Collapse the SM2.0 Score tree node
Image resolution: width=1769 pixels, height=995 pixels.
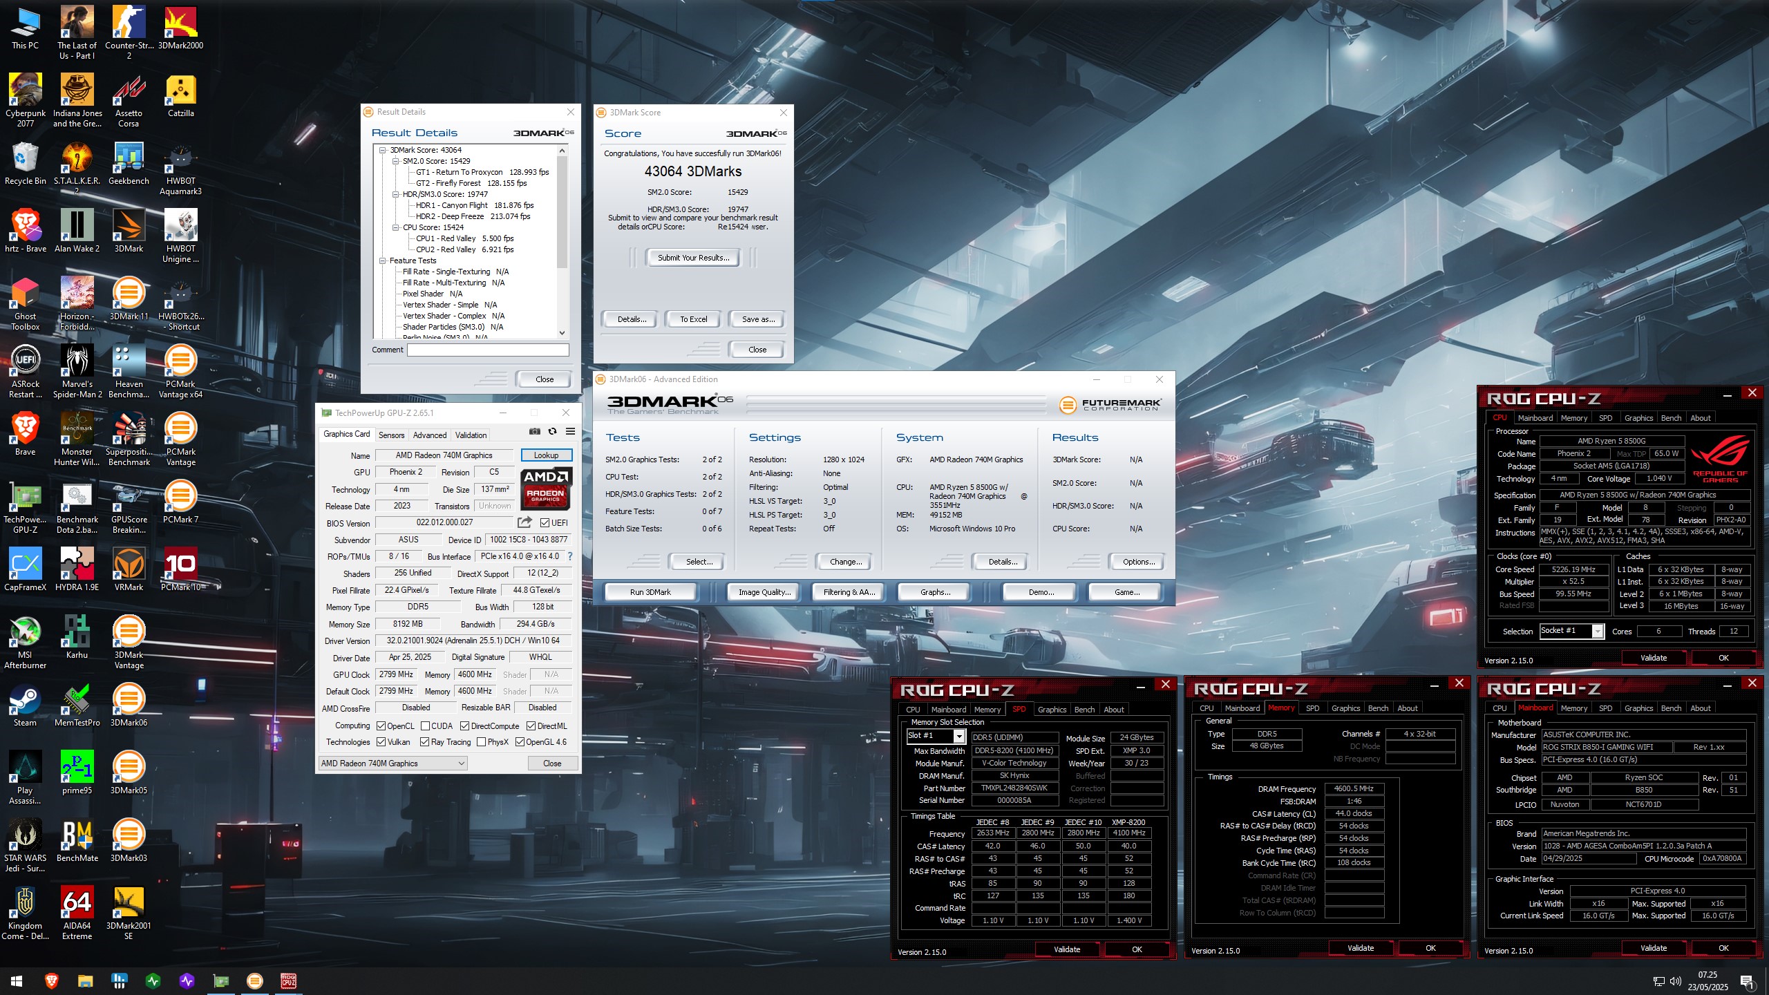pos(396,161)
